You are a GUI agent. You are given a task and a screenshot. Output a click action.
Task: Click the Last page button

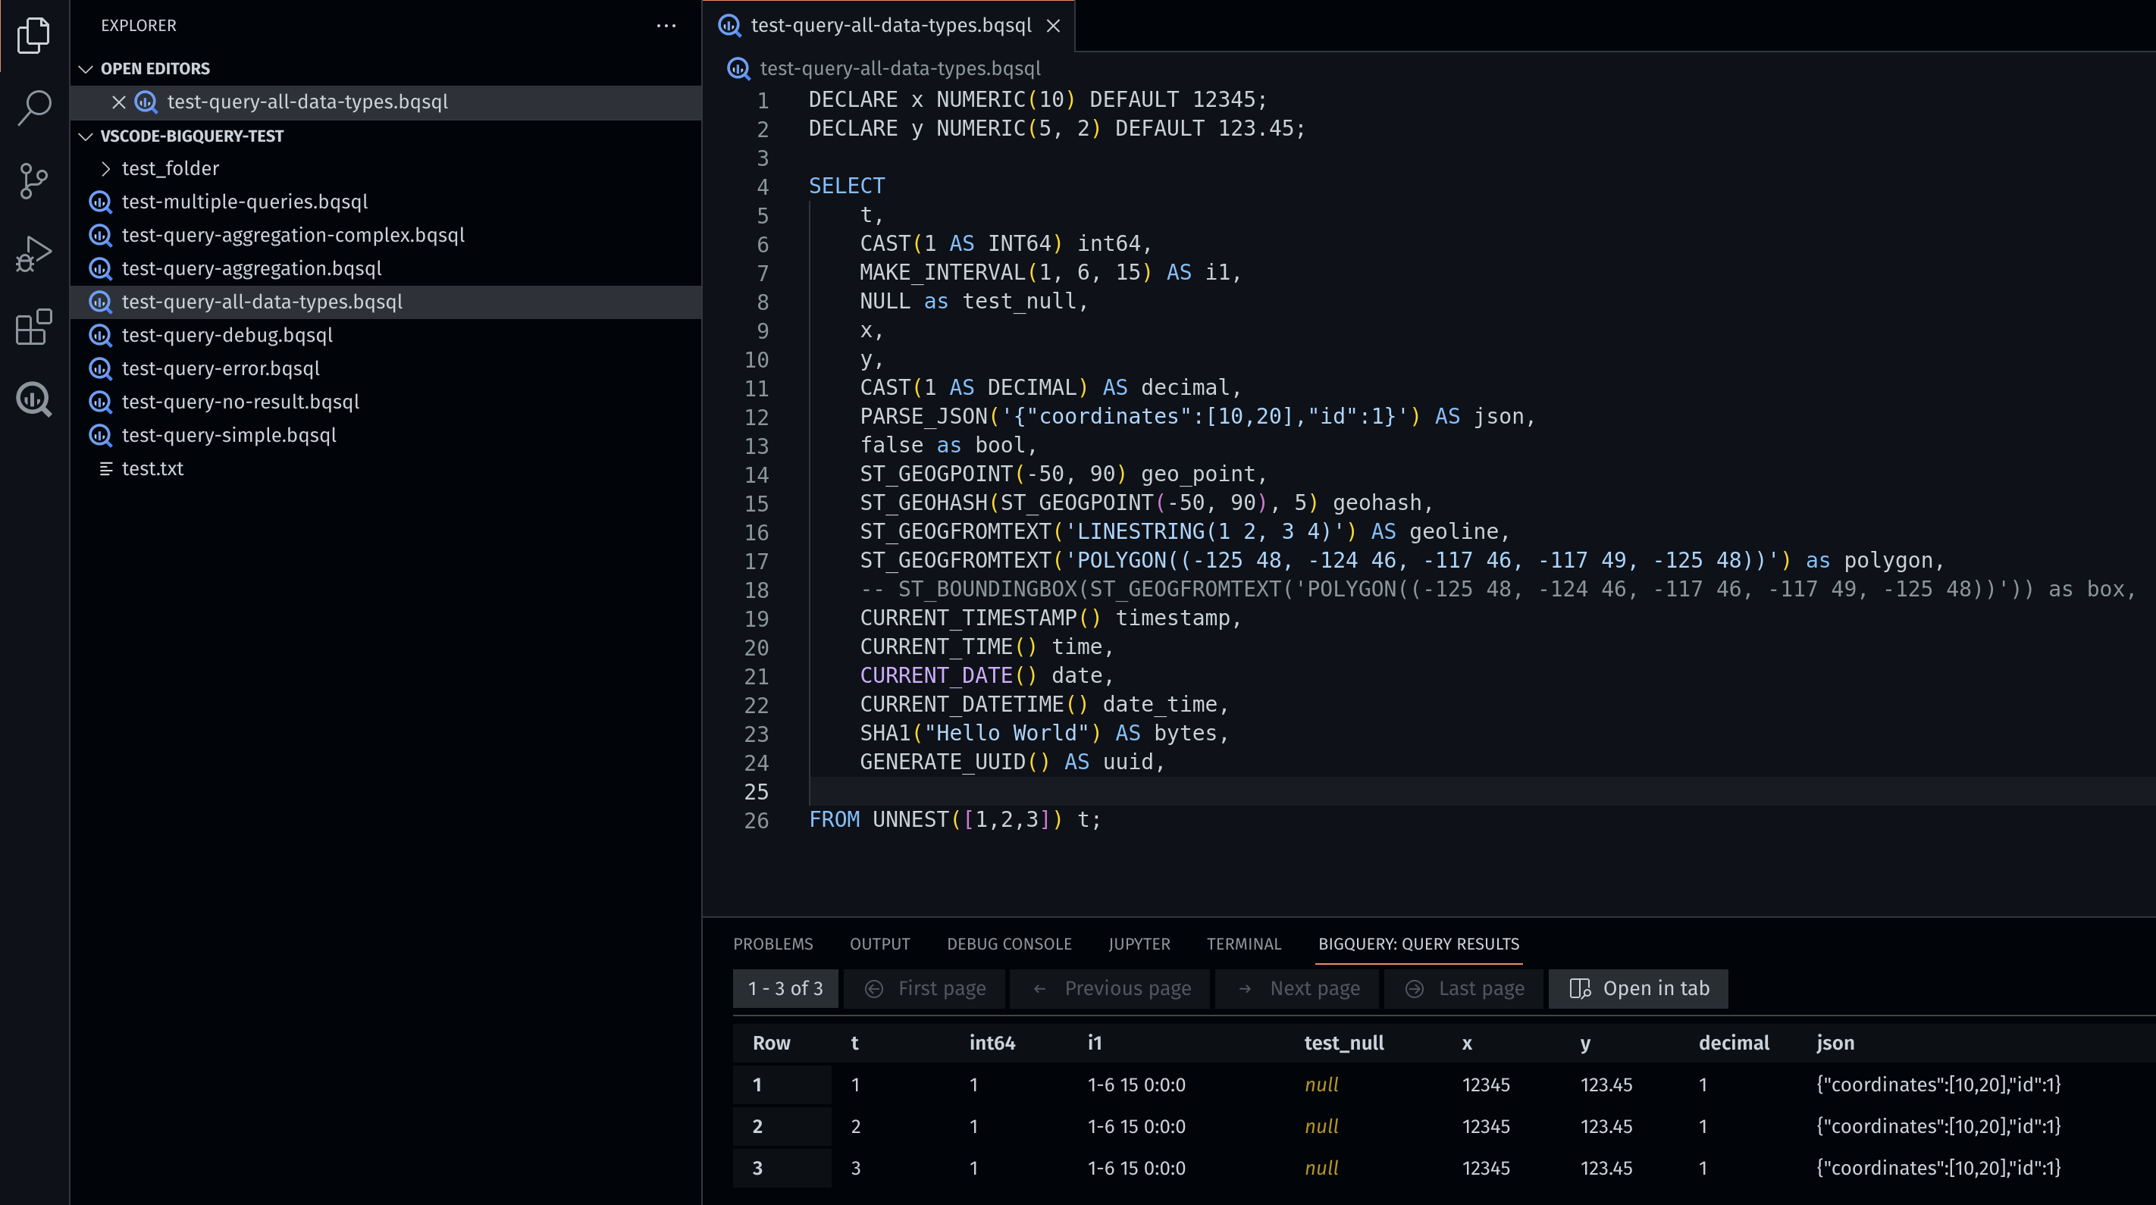click(1464, 988)
